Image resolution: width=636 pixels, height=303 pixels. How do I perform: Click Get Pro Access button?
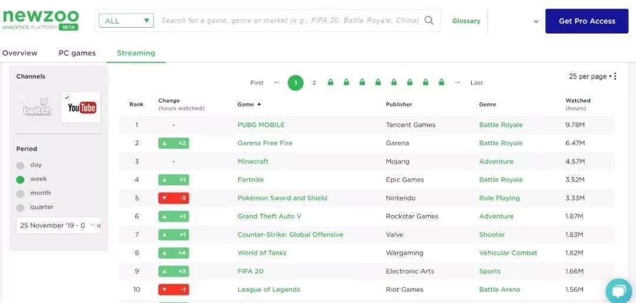tap(587, 21)
